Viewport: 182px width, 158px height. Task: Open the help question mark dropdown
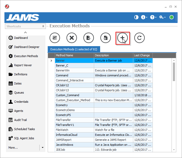153,17
